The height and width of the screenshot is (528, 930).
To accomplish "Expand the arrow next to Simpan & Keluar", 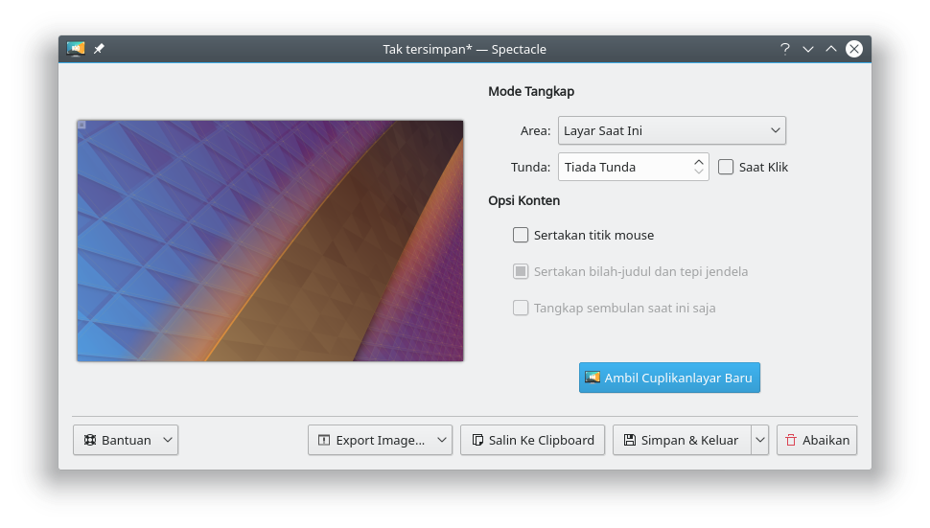I will coord(760,440).
